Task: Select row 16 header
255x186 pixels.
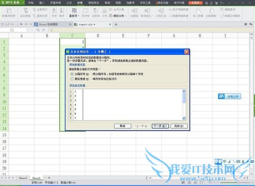Action: 4,142
